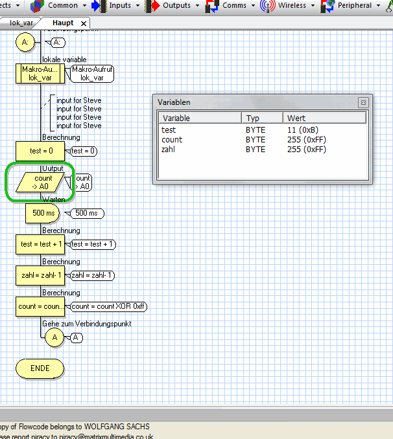
Task: Select the 500 ms delay block
Action: tap(43, 213)
